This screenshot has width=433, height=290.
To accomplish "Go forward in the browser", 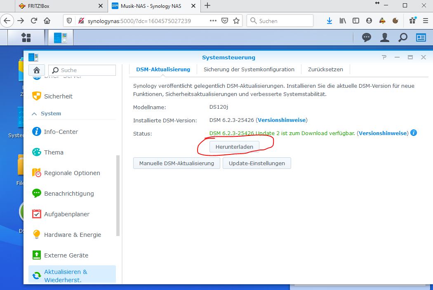I will 21,21.
